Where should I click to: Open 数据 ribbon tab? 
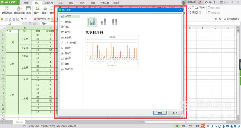[71, 3]
